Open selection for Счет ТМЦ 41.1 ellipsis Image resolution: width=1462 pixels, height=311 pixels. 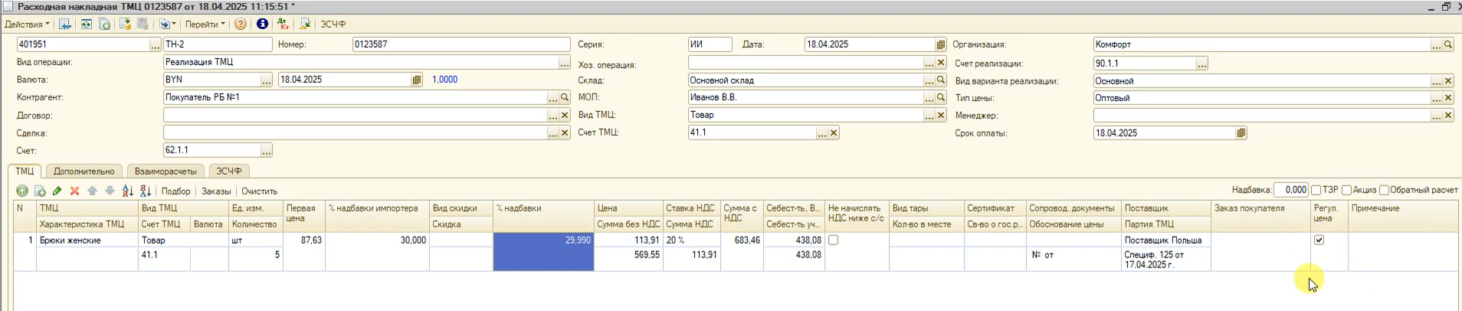821,133
